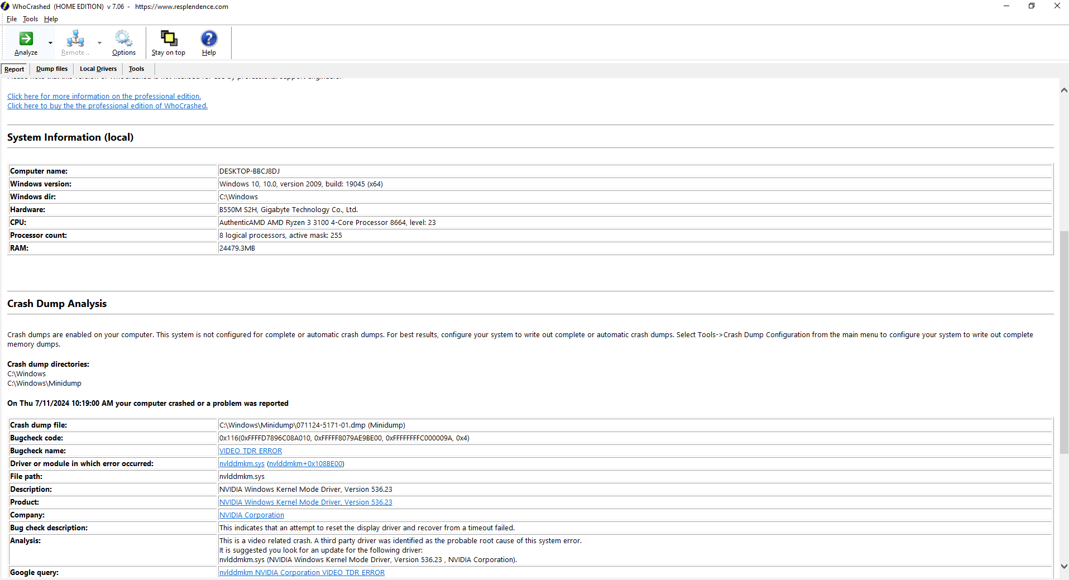
Task: Expand the Remote dropdown arrow
Action: [x=99, y=43]
